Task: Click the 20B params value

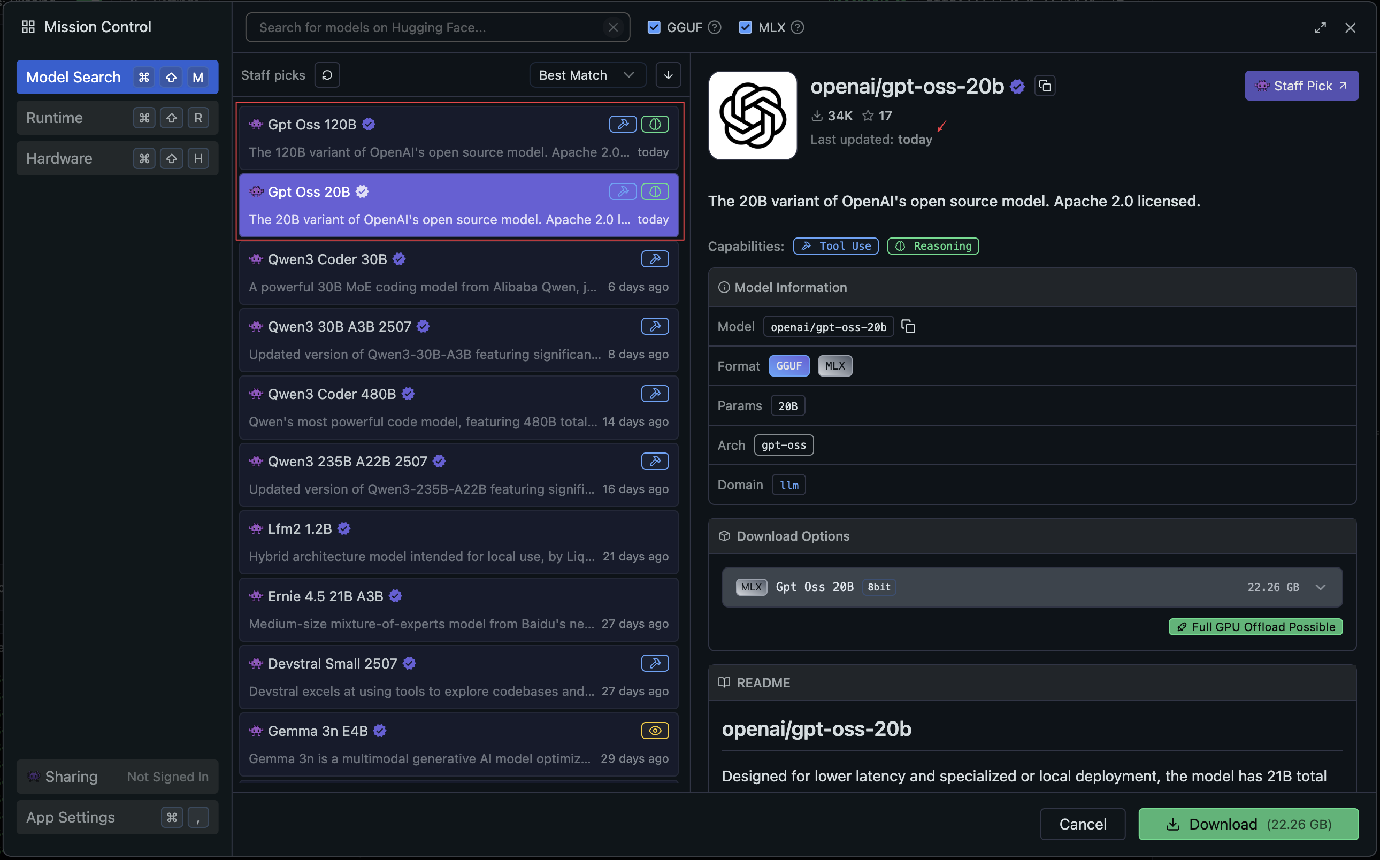Action: 788,405
